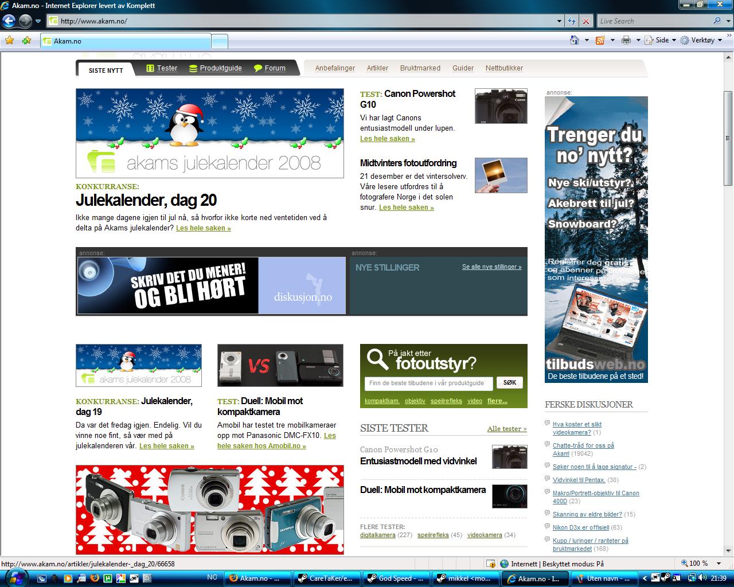Go back with the browser Back arrow
Viewport: 734px width, 587px height.
[x=9, y=21]
